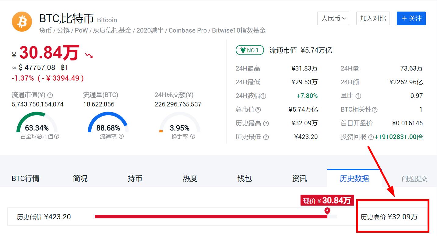Click 24H turnover value 226,296,765,537
This screenshot has height=236, width=437.
[178, 104]
